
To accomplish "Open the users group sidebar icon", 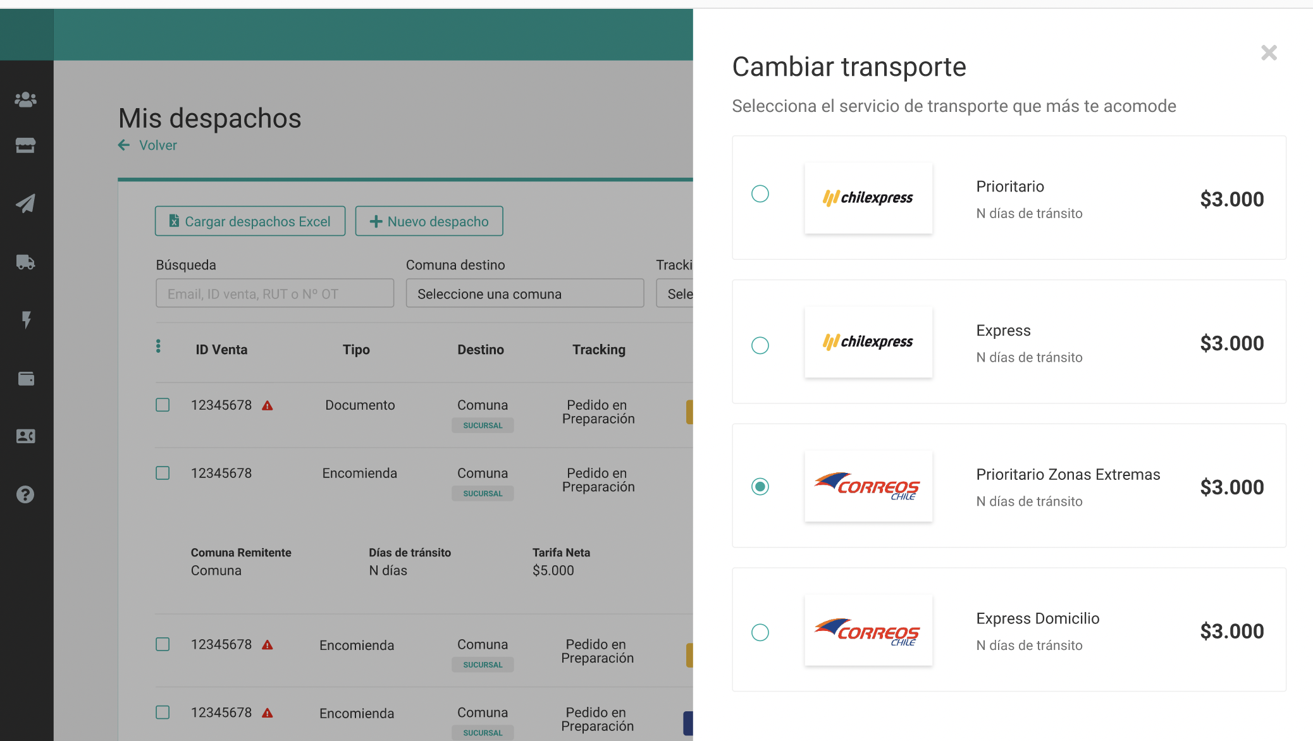I will pyautogui.click(x=25, y=99).
